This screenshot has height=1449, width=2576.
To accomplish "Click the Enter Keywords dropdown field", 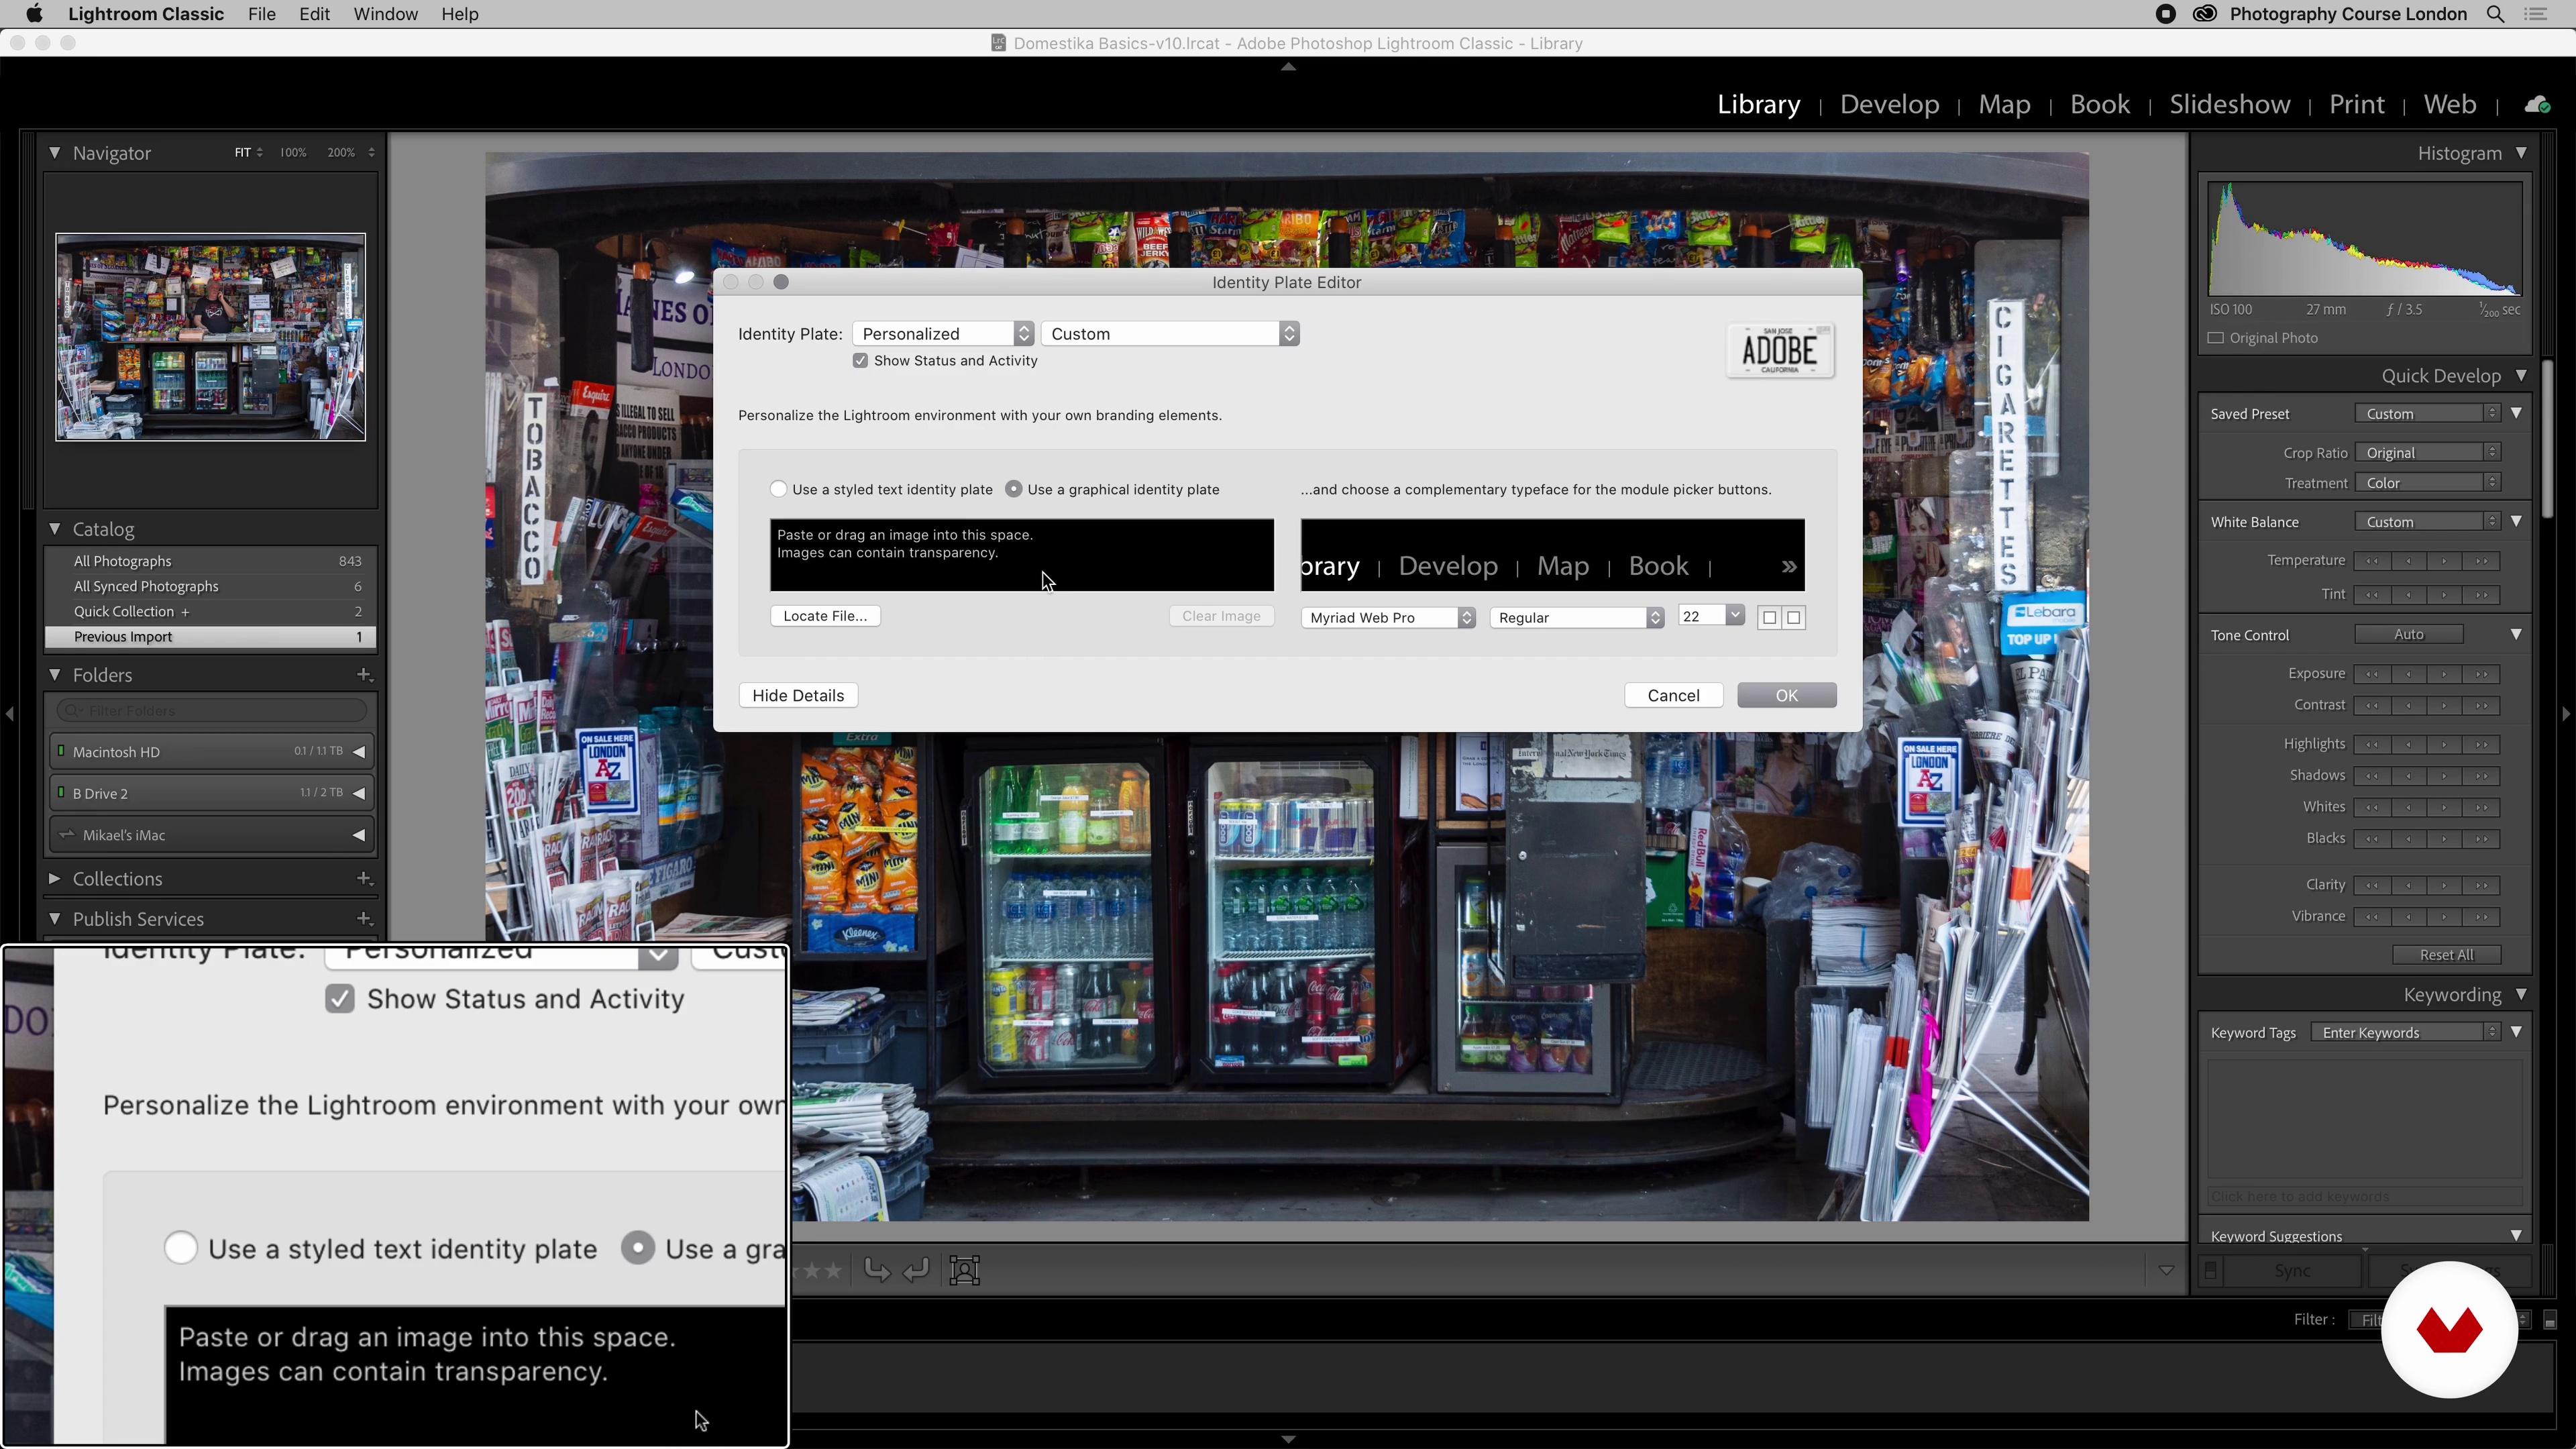I will [x=2405, y=1033].
